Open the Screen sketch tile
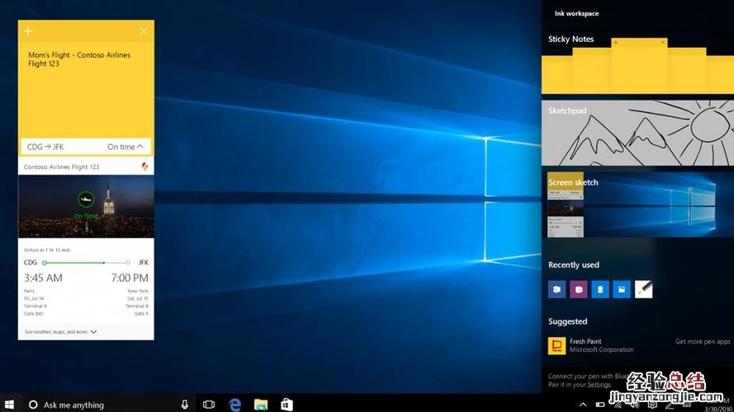Image resolution: width=734 pixels, height=412 pixels. tap(637, 204)
